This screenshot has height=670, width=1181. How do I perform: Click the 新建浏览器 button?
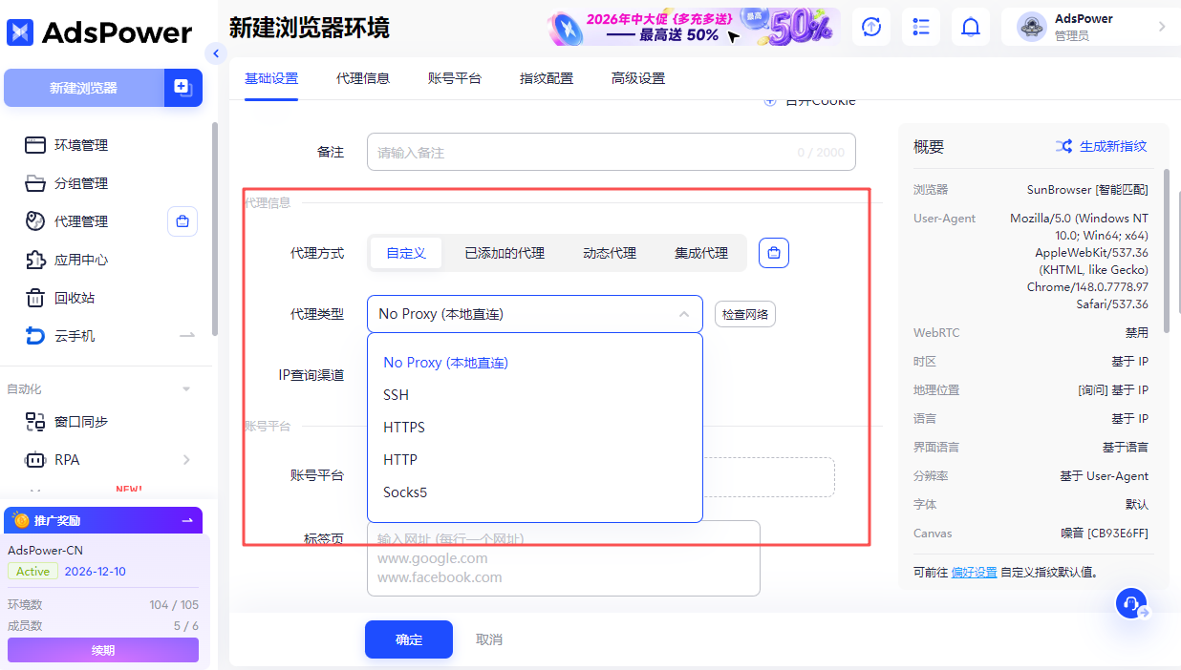tap(84, 88)
